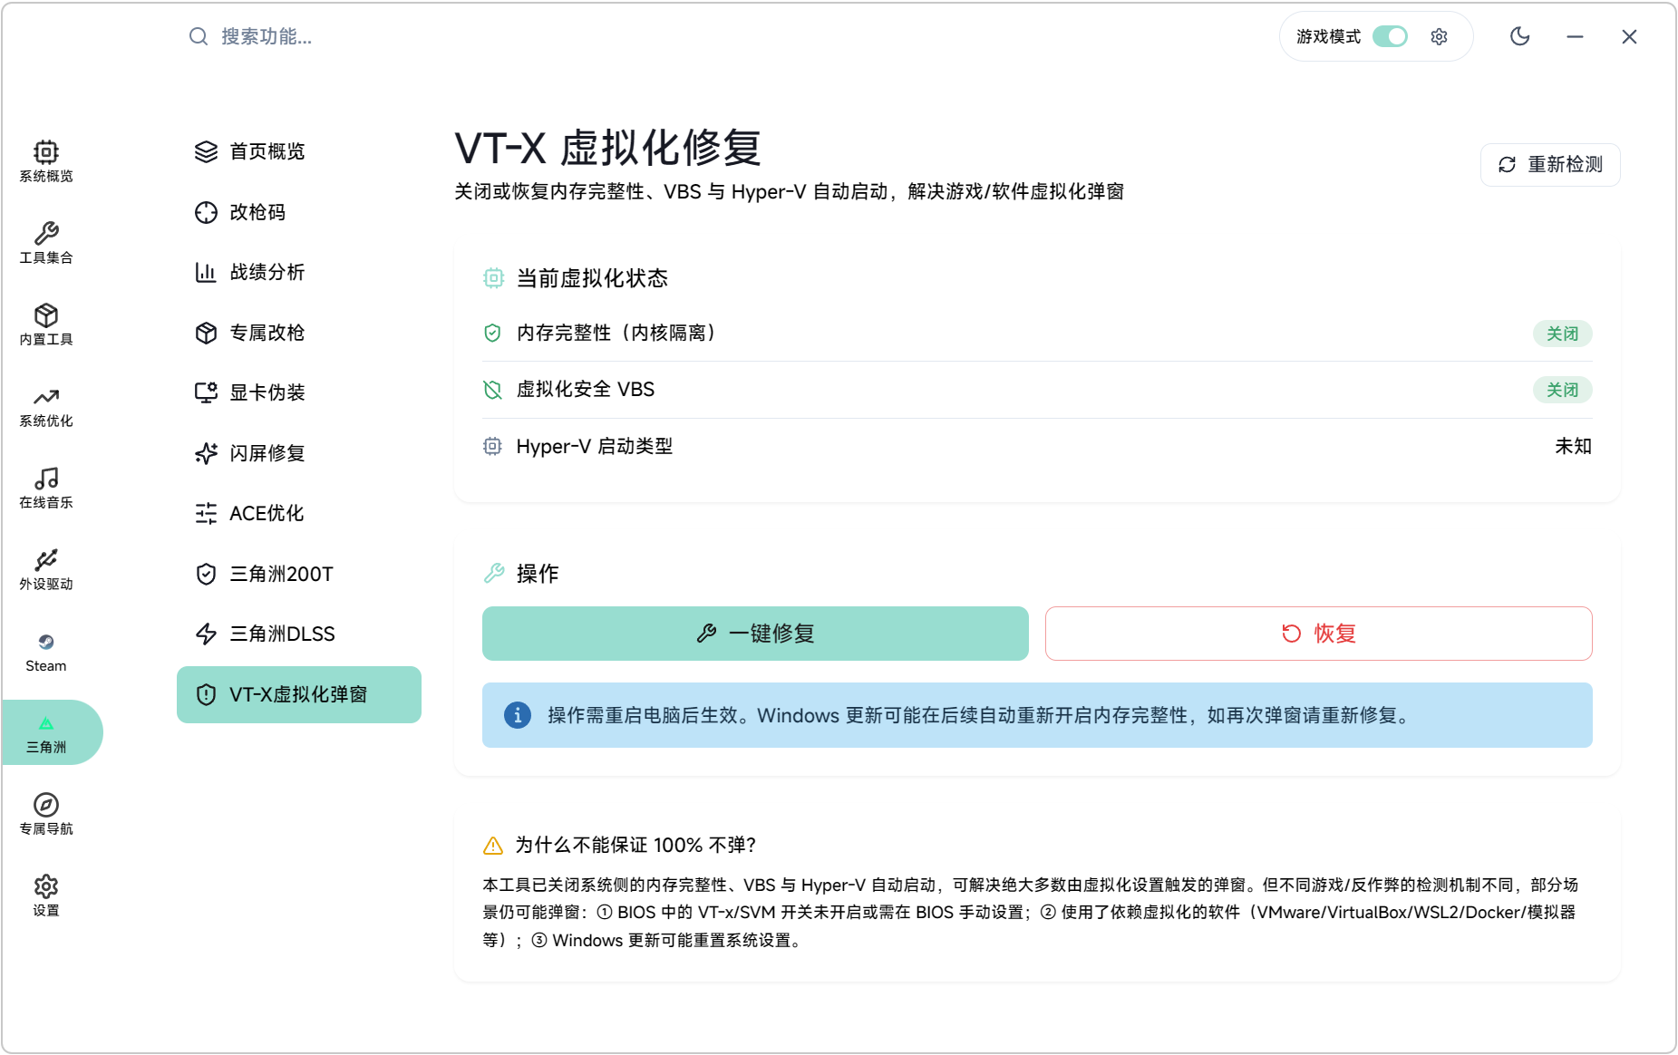
Task: Switch to dark mode moon icon
Action: tap(1520, 36)
